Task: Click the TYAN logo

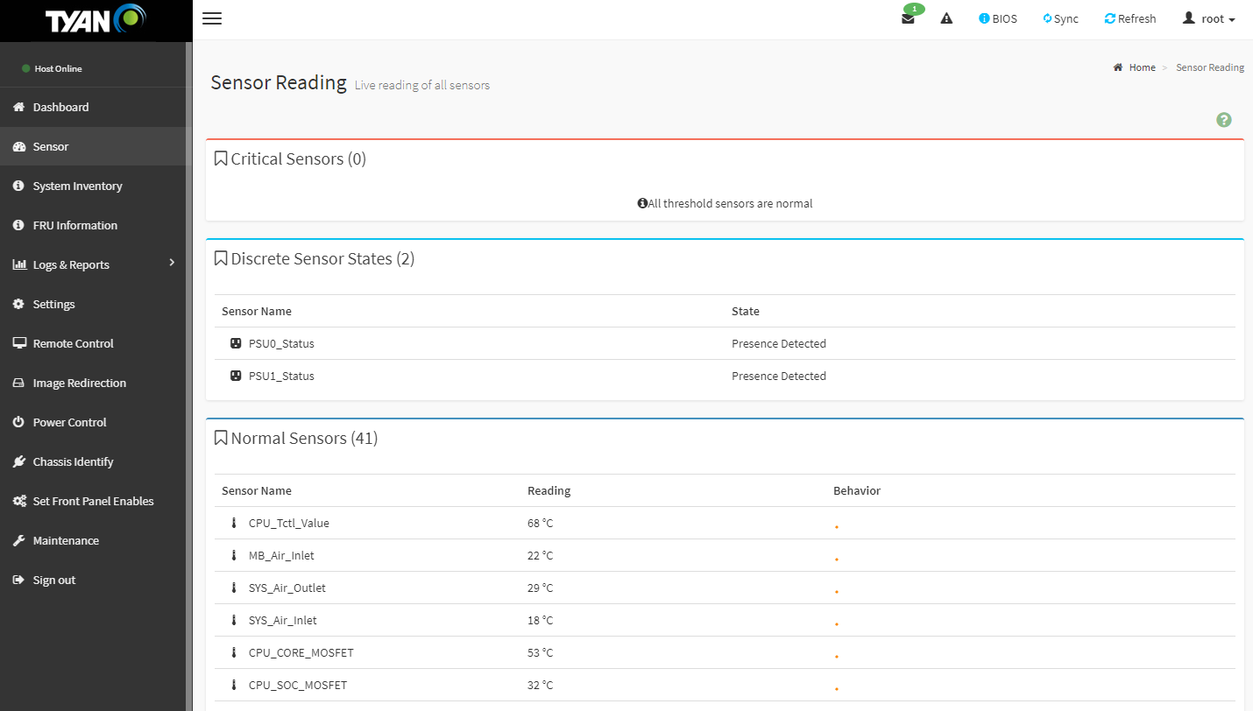Action: [96, 20]
